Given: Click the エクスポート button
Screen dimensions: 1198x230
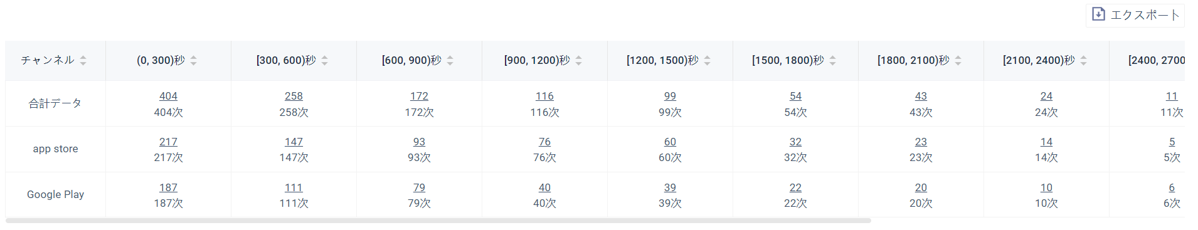Looking at the screenshot, I should [1135, 14].
